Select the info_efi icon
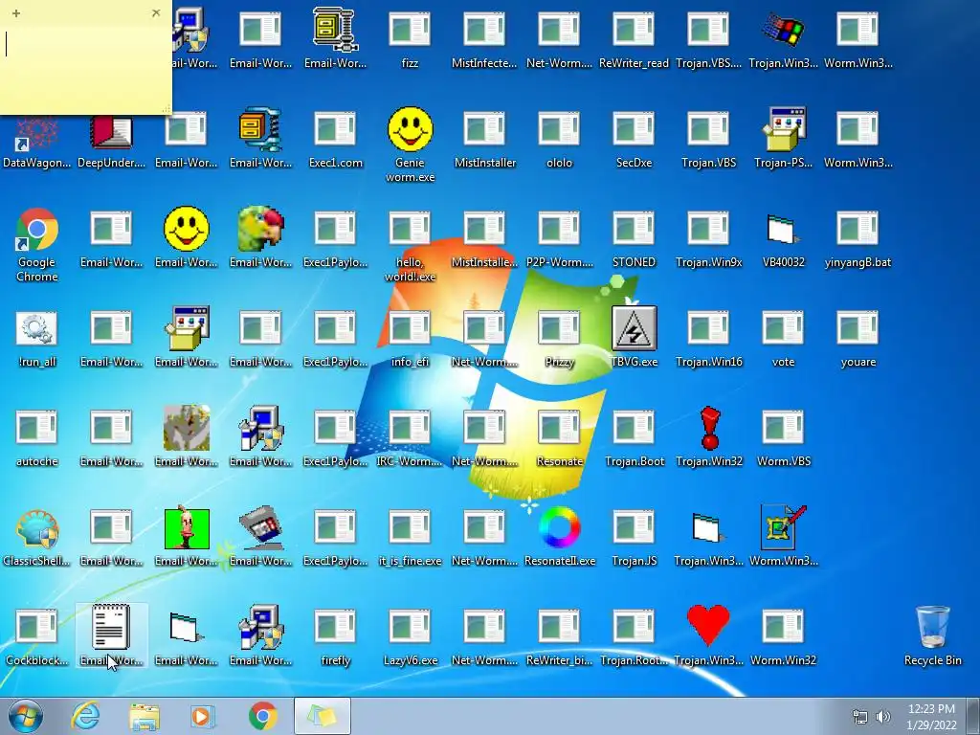 coord(410,327)
